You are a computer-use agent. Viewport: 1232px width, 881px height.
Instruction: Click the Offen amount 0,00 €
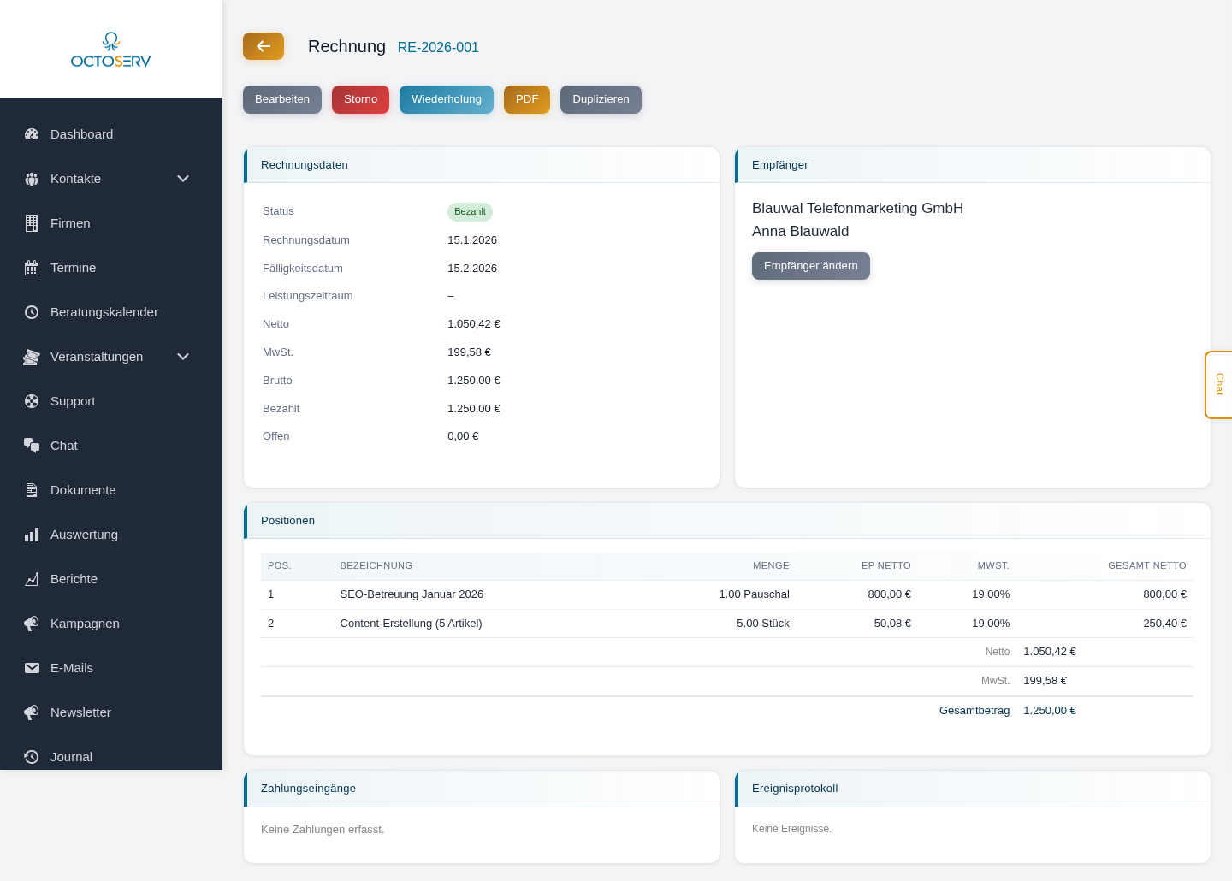click(463, 436)
